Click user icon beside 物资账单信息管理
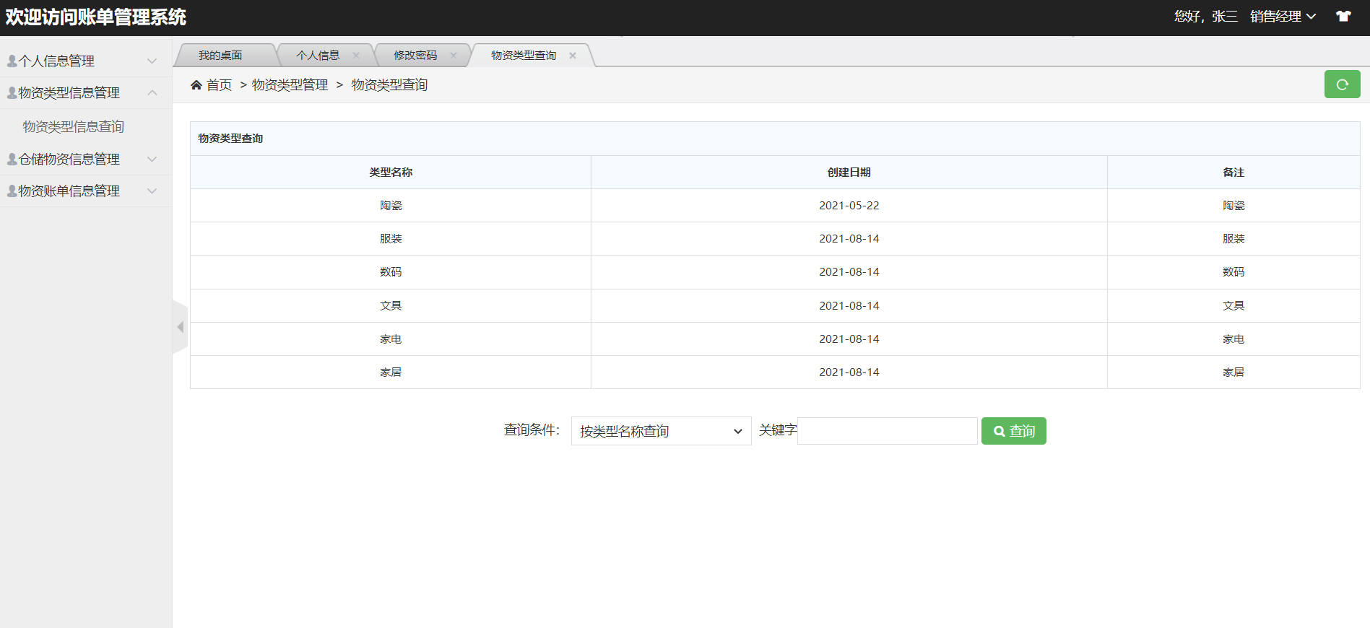The width and height of the screenshot is (1370, 628). (12, 191)
